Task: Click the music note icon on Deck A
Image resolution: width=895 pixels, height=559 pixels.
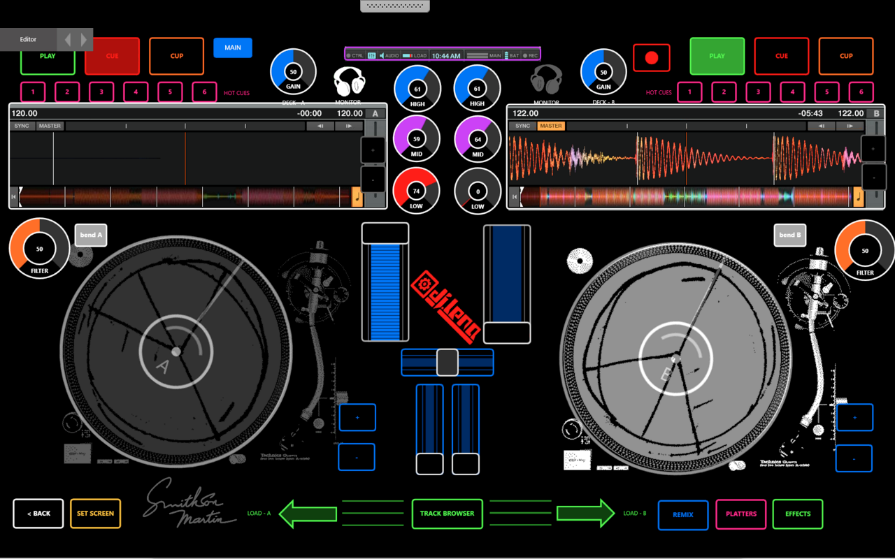Action: coord(357,197)
